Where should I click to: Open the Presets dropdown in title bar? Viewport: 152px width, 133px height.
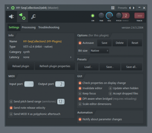click(122, 8)
